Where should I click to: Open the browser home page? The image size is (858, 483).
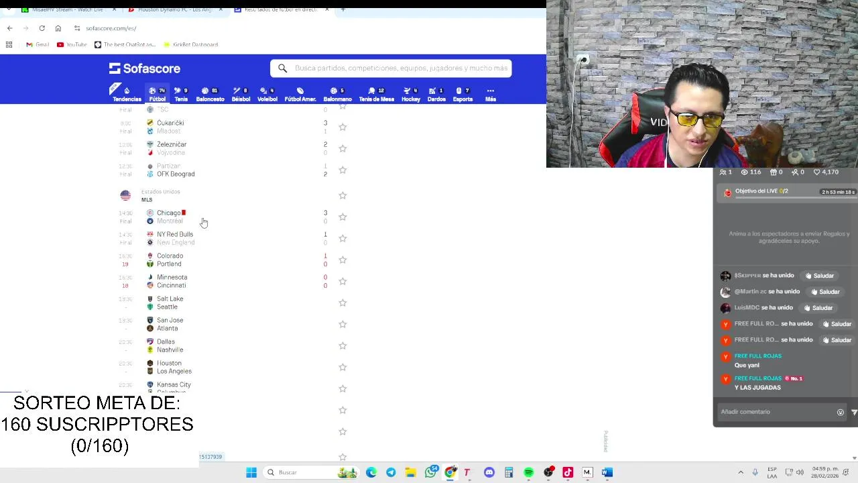[x=58, y=28]
